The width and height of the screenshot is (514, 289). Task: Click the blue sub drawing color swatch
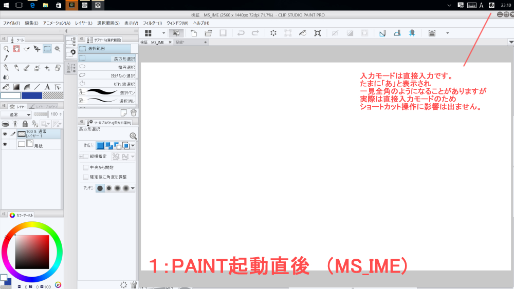pyautogui.click(x=31, y=95)
